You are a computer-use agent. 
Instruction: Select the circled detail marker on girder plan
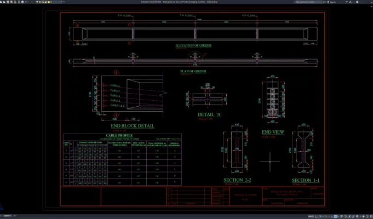tap(195, 59)
